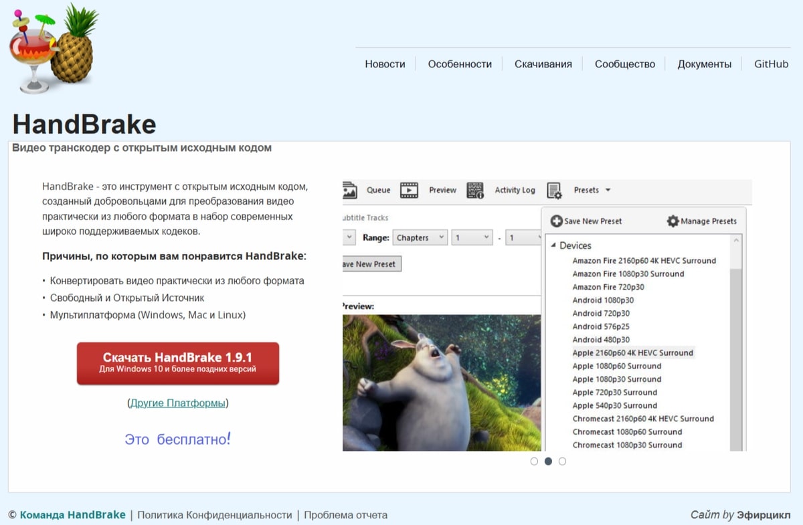This screenshot has width=803, height=525.
Task: Open the Сообщество menu item
Action: click(625, 64)
